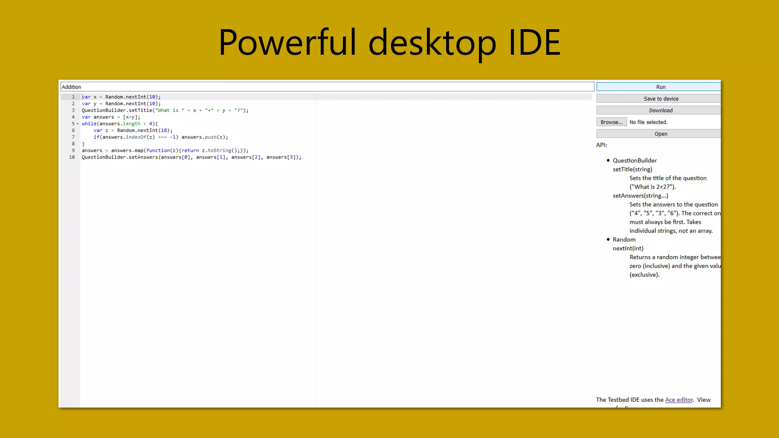Viewport: 779px width, 438px height.
Task: Click 'setAnswers(string...)' API entry
Action: [x=641, y=196]
